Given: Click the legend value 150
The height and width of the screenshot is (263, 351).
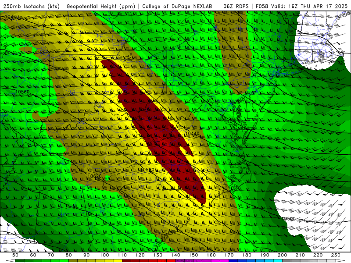Looking at the screenshot, I should coord(193,255).
